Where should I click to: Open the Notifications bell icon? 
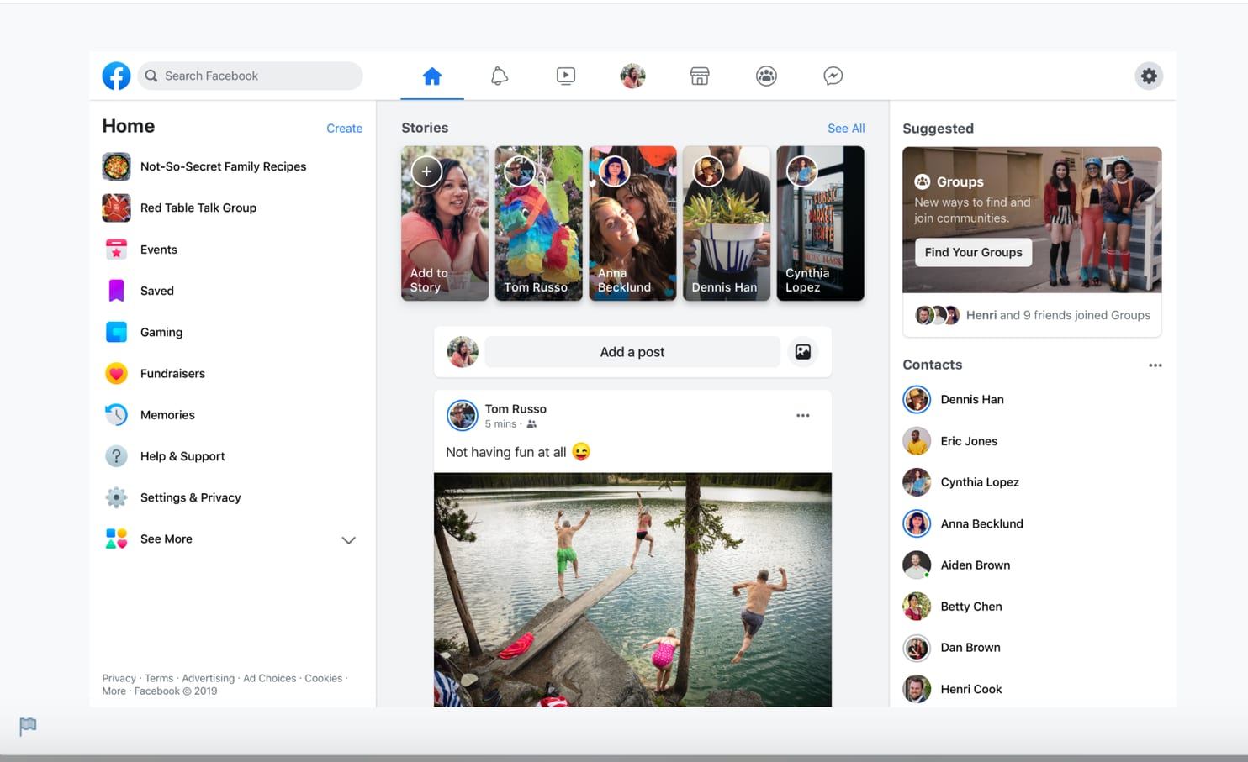499,76
